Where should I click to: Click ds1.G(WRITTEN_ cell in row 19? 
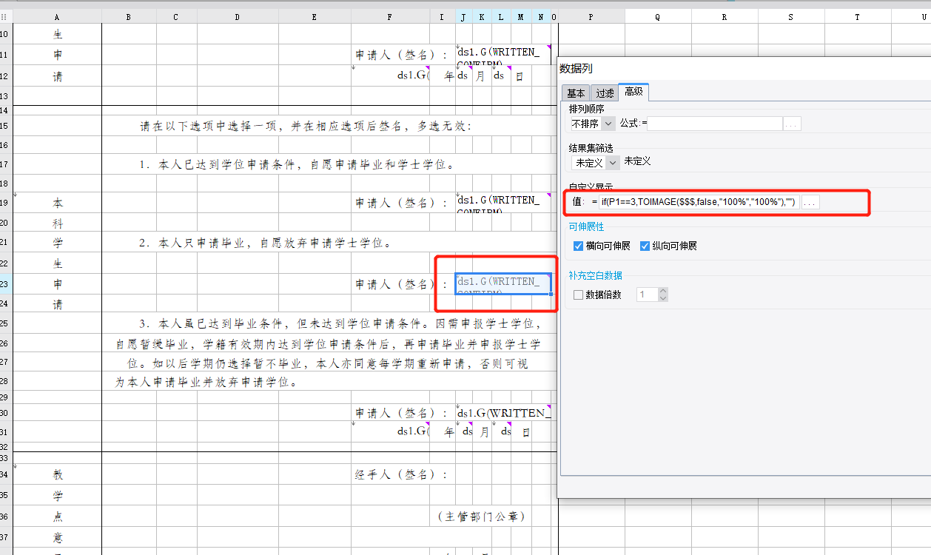503,203
